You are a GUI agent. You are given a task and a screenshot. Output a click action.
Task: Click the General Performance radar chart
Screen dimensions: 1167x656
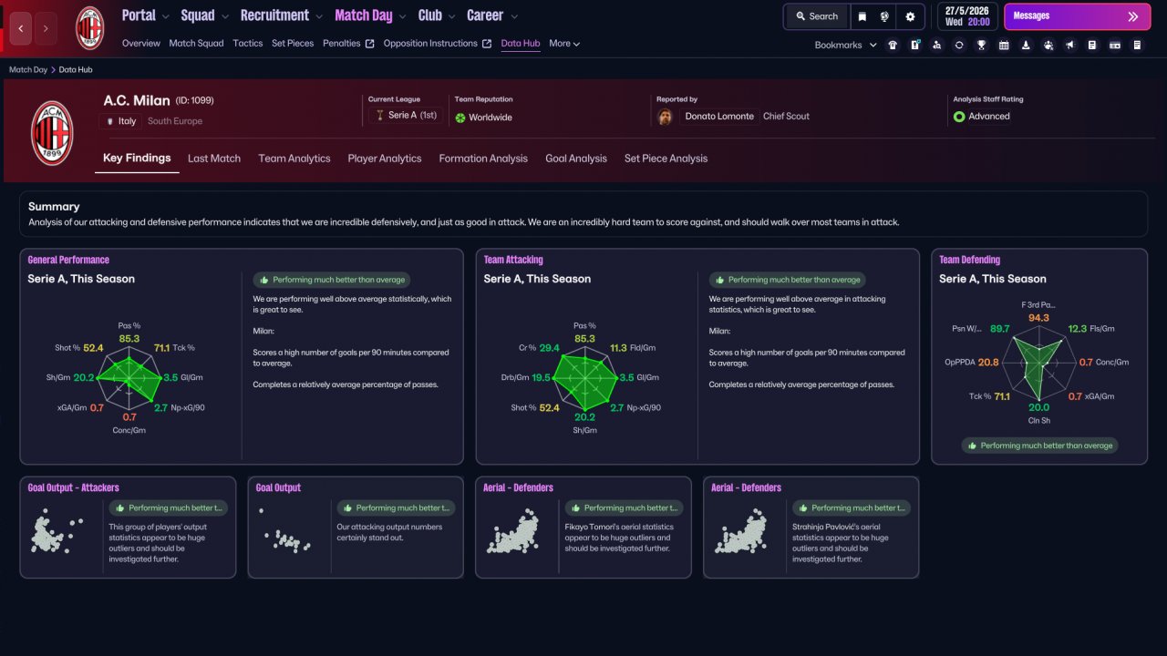[129, 376]
